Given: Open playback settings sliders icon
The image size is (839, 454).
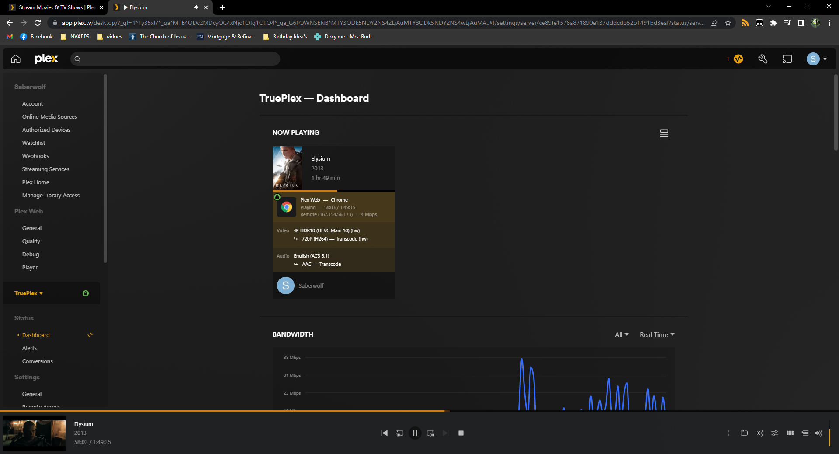Looking at the screenshot, I should 775,433.
